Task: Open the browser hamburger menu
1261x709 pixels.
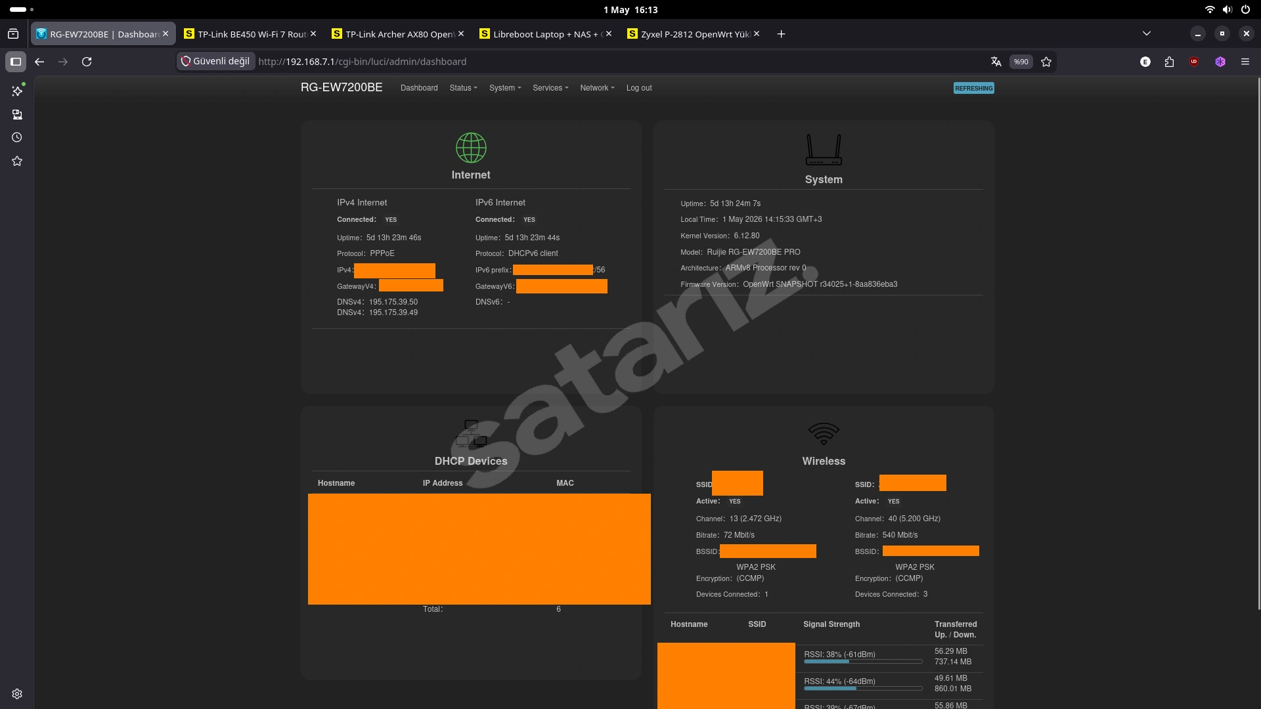Action: click(x=1245, y=62)
